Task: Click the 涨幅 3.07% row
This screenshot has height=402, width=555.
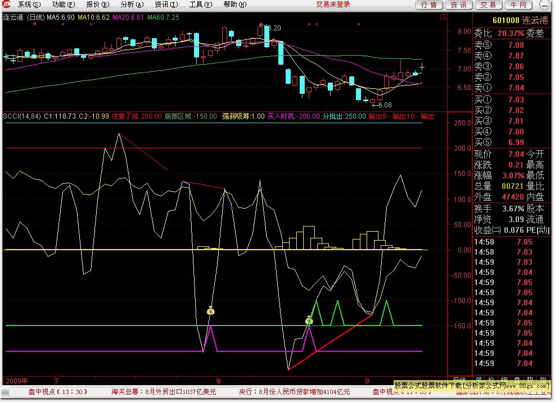Action: point(499,175)
